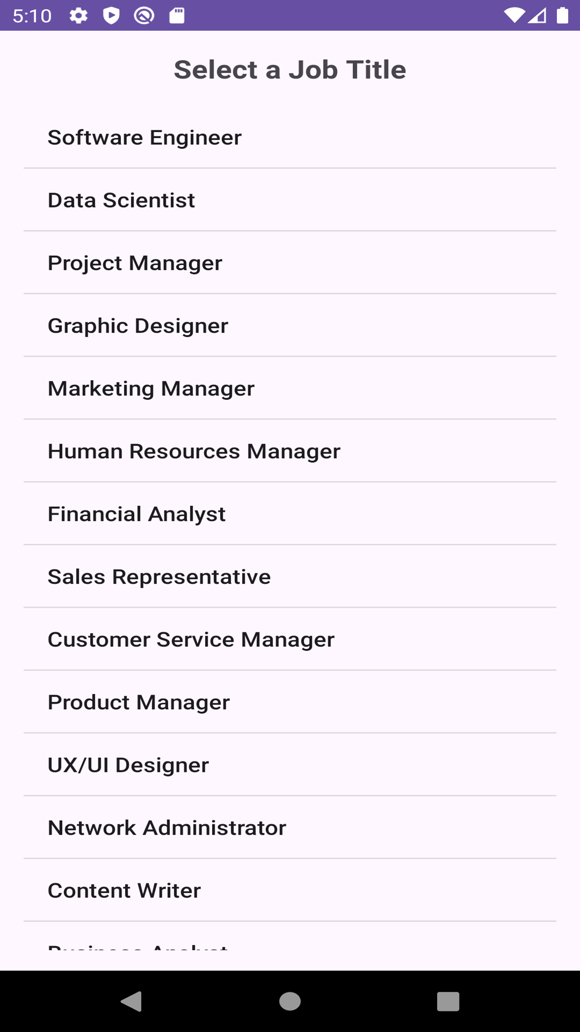Tap the settings gear status icon
The width and height of the screenshot is (580, 1032).
[78, 16]
